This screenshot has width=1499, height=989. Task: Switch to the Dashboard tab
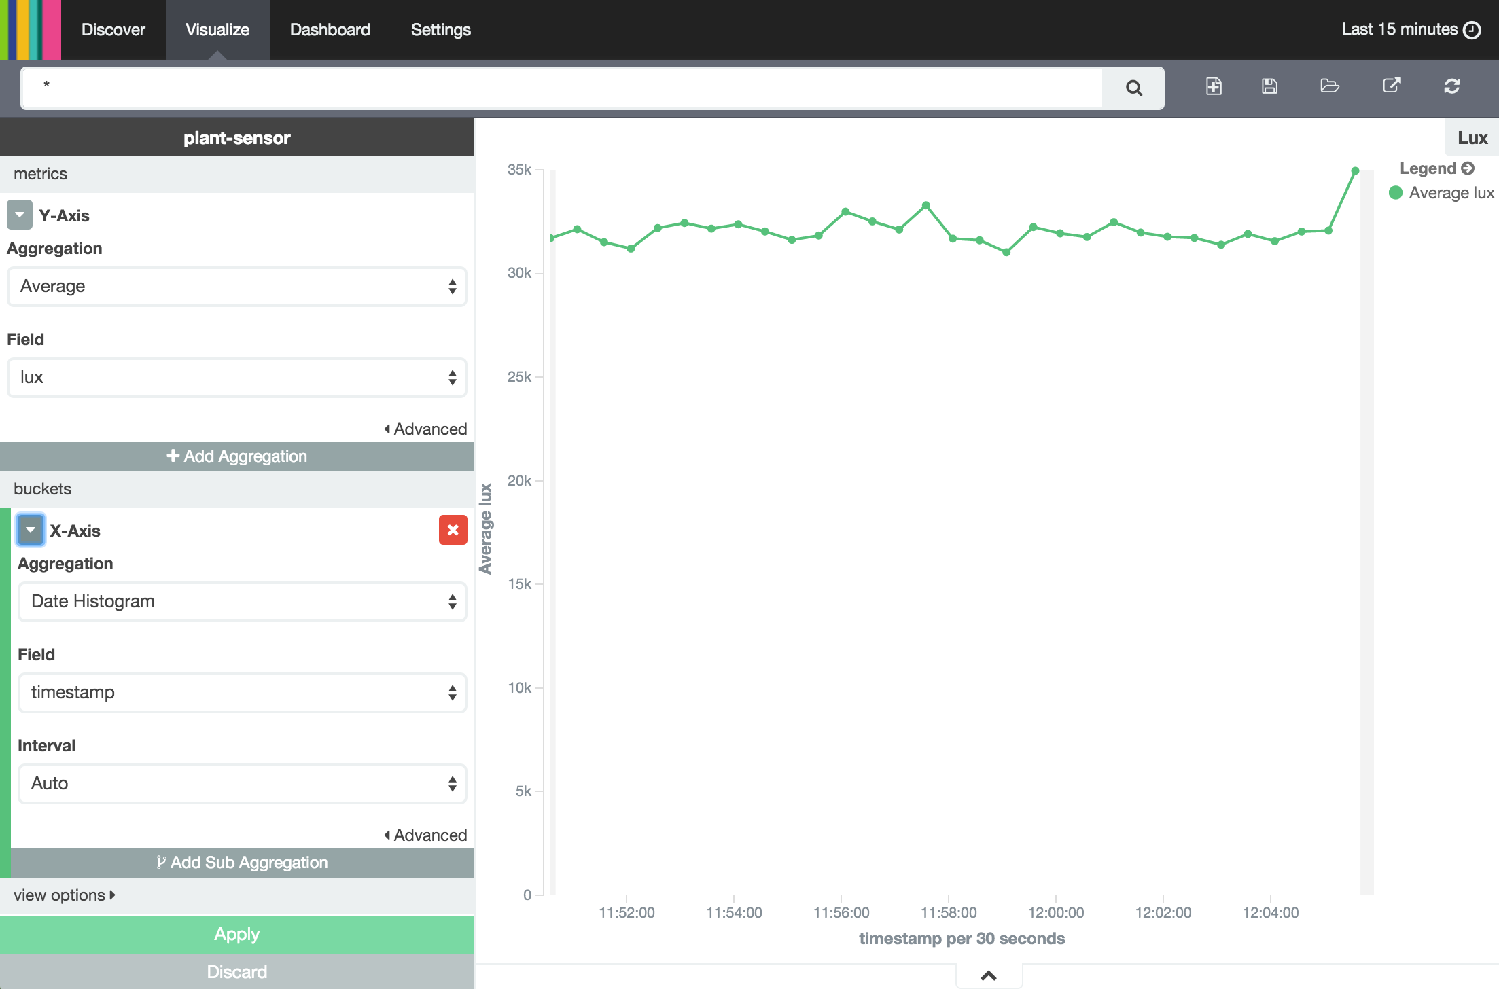(330, 29)
